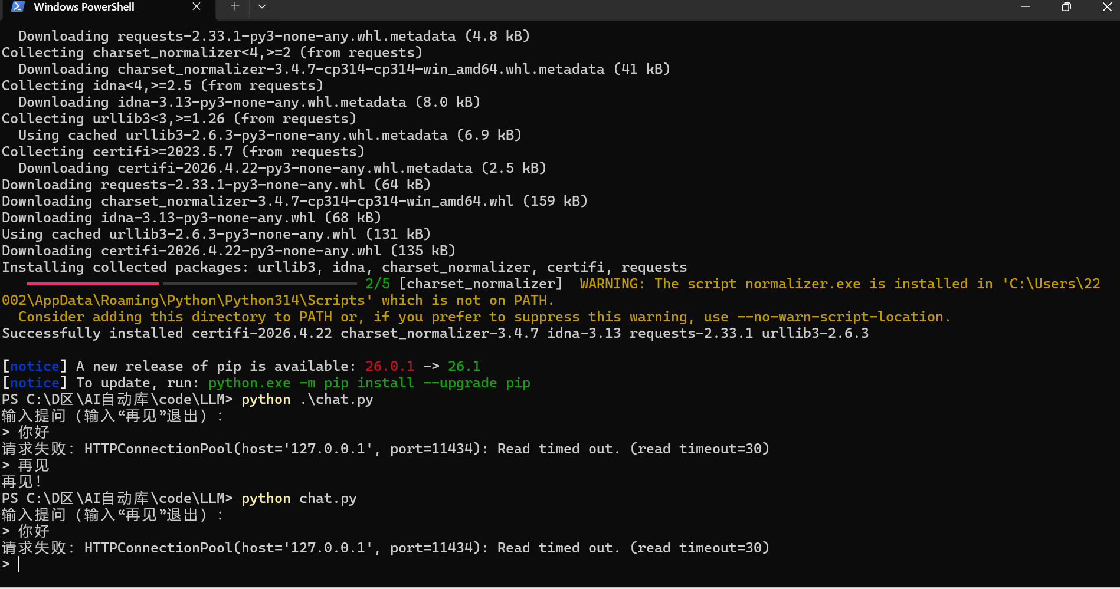This screenshot has height=589, width=1120.
Task: Restore down the terminal window
Action: tap(1066, 6)
